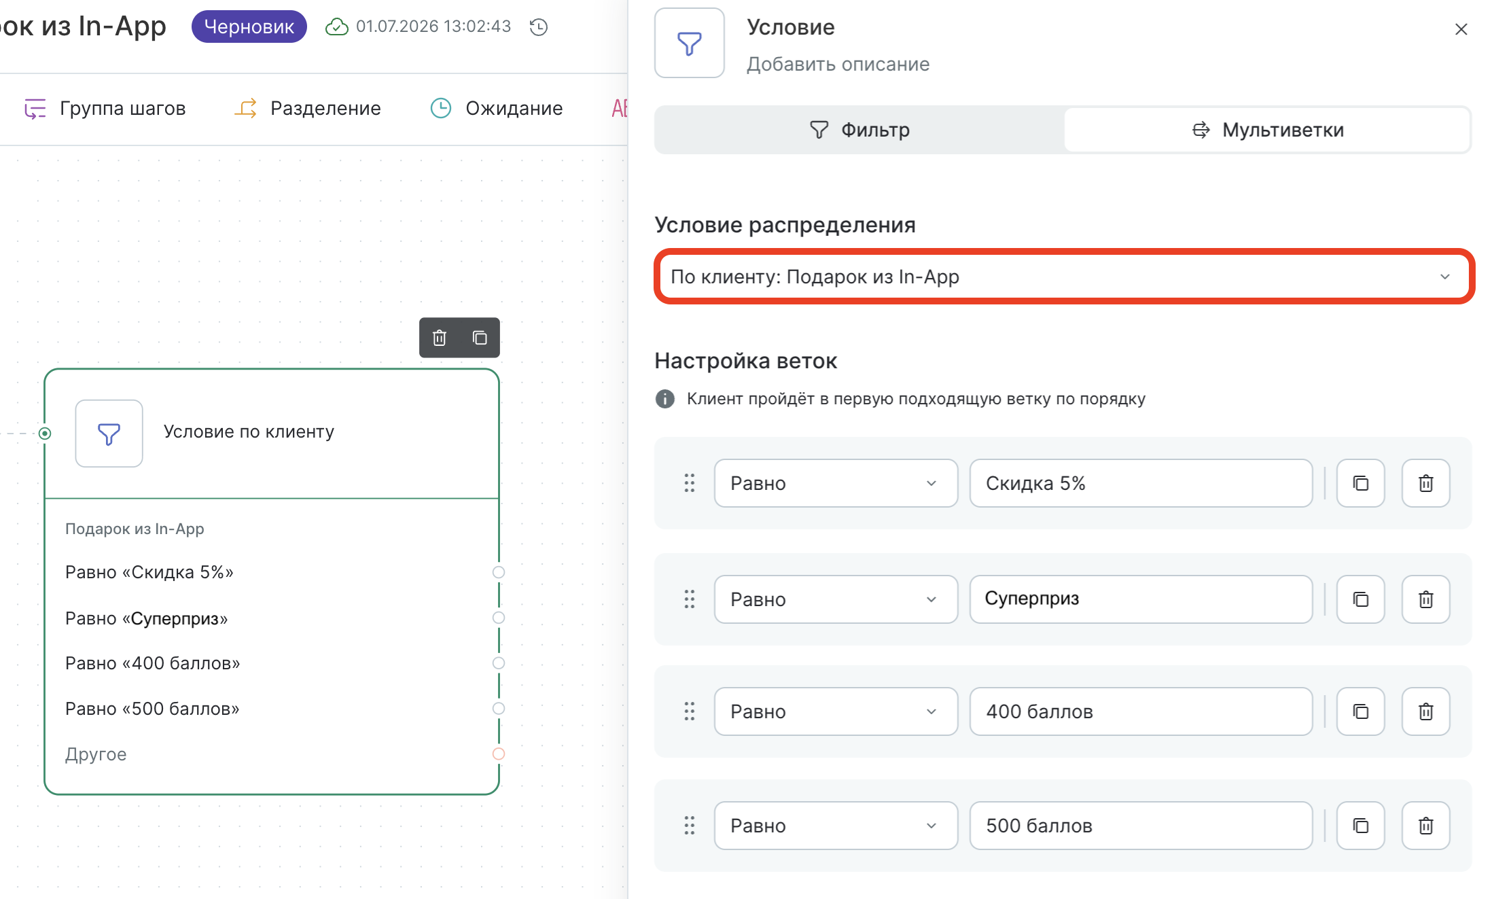1494x899 pixels.
Task: Click the funnel icon in the canvas node
Action: pos(109,434)
